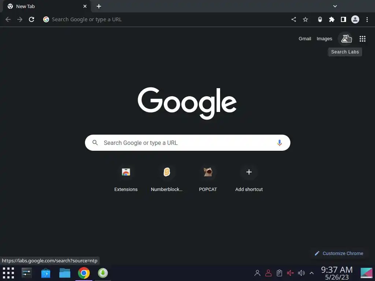
Task: Select the New Tab tab
Action: click(x=45, y=7)
